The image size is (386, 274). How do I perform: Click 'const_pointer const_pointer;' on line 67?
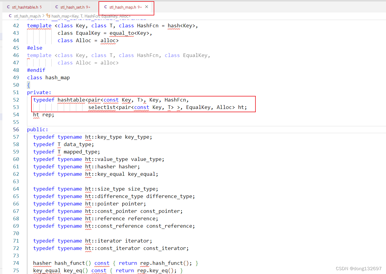click(x=140, y=211)
